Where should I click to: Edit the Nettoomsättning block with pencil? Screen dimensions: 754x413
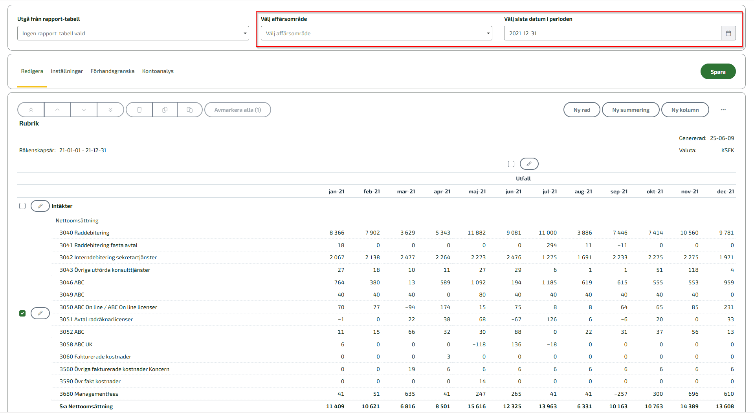coord(40,313)
